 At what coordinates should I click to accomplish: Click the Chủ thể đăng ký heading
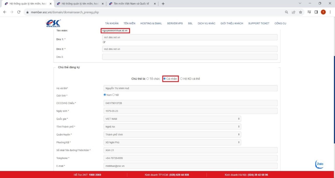69,67
